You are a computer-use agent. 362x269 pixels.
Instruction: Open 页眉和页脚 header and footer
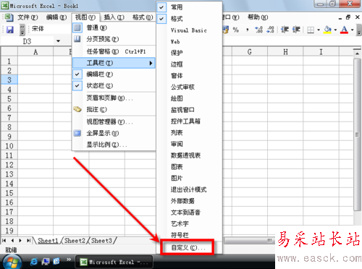coord(114,98)
